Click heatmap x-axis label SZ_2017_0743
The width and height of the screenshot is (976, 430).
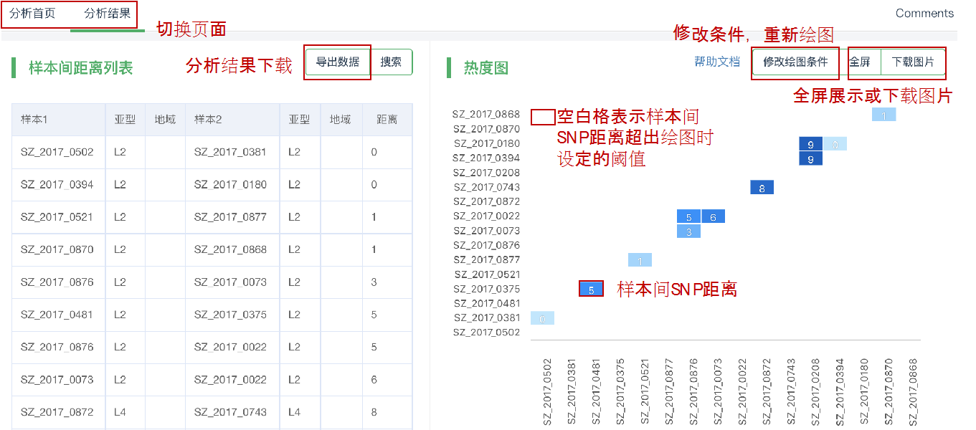click(791, 392)
